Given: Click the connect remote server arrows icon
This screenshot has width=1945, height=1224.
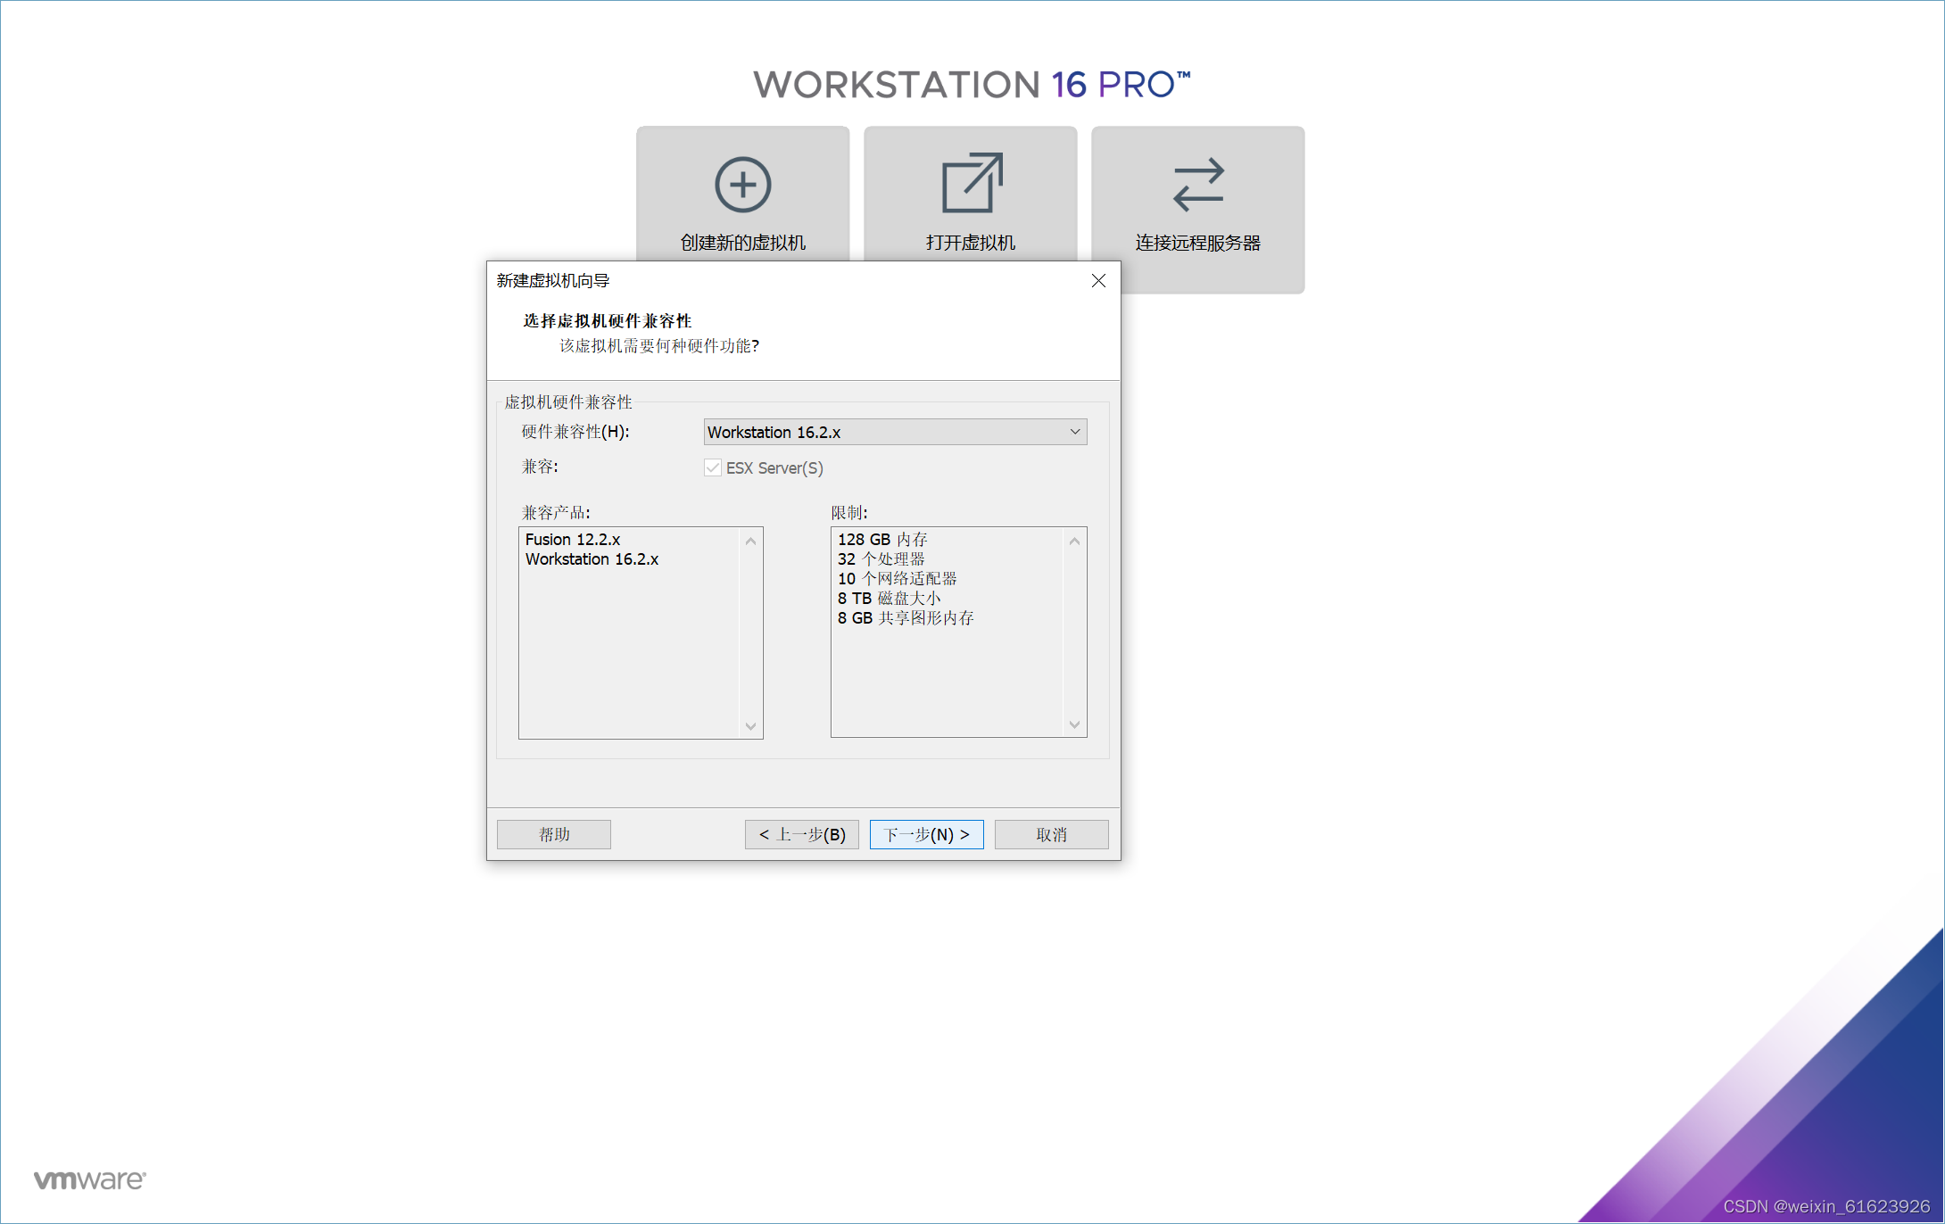Looking at the screenshot, I should (1197, 185).
